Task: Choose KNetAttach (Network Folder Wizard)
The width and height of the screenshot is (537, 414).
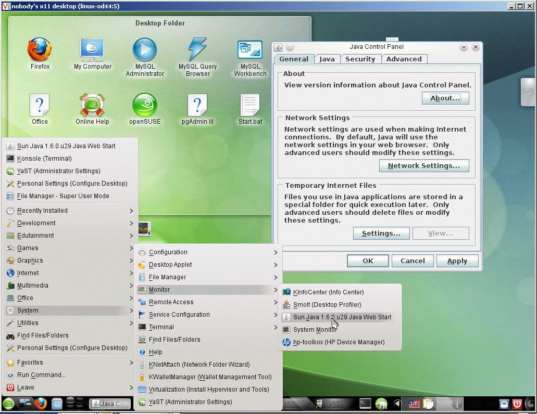Action: coord(208,365)
